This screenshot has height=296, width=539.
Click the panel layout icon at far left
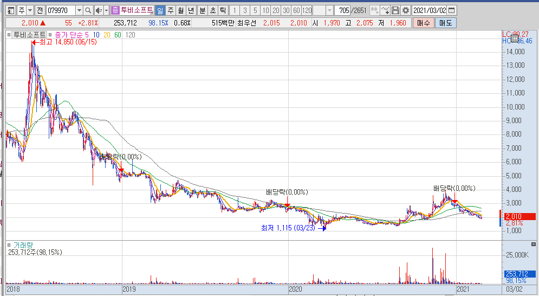11,10
